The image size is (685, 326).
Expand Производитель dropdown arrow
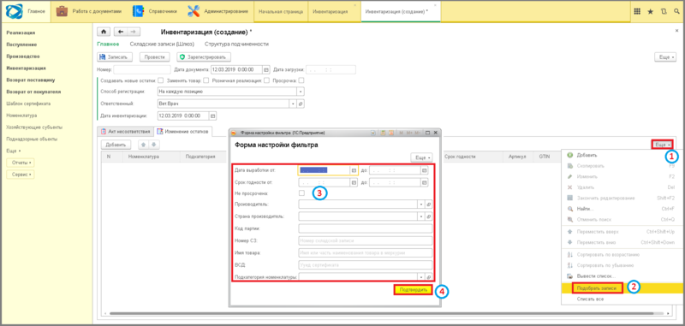tap(421, 204)
